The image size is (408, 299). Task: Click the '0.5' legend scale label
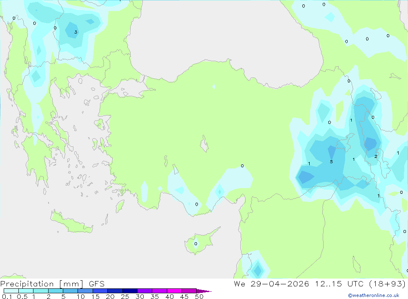22,297
